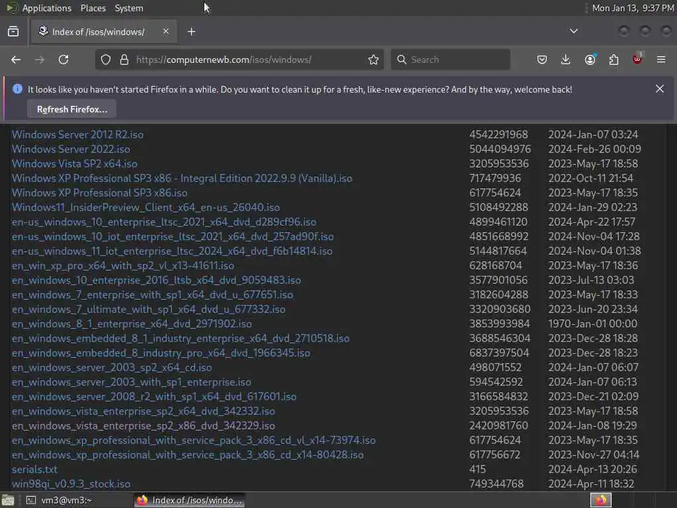Go back to the previous page

[16, 60]
